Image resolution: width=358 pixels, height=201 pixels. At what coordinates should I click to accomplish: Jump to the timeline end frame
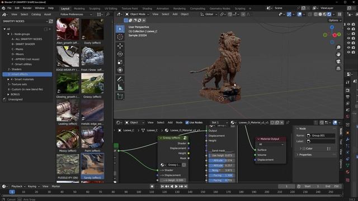pyautogui.click(x=186, y=186)
